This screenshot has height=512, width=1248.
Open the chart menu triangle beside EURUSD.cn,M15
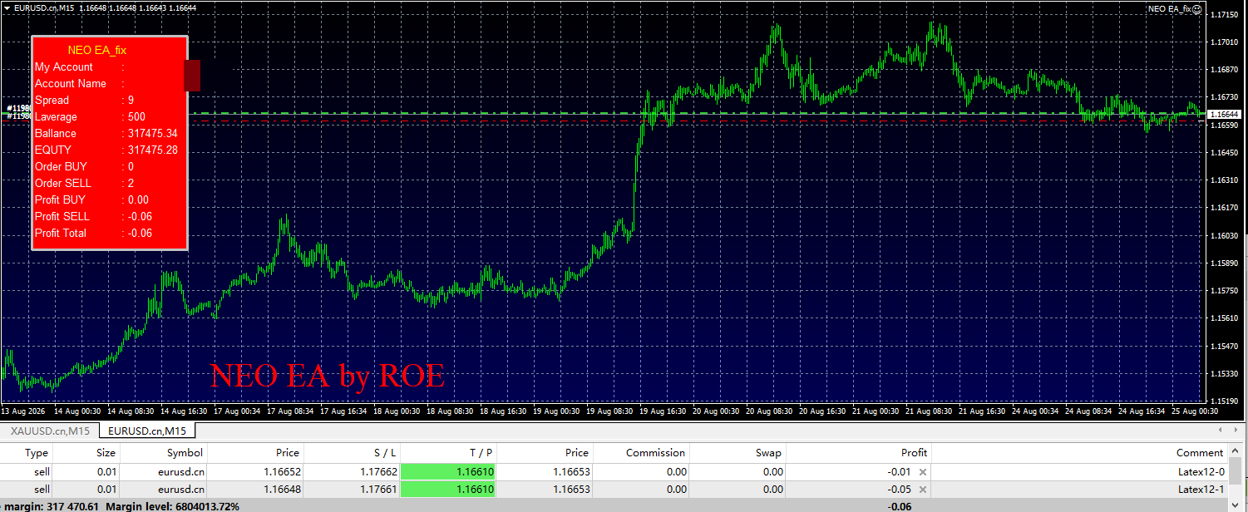[x=7, y=8]
